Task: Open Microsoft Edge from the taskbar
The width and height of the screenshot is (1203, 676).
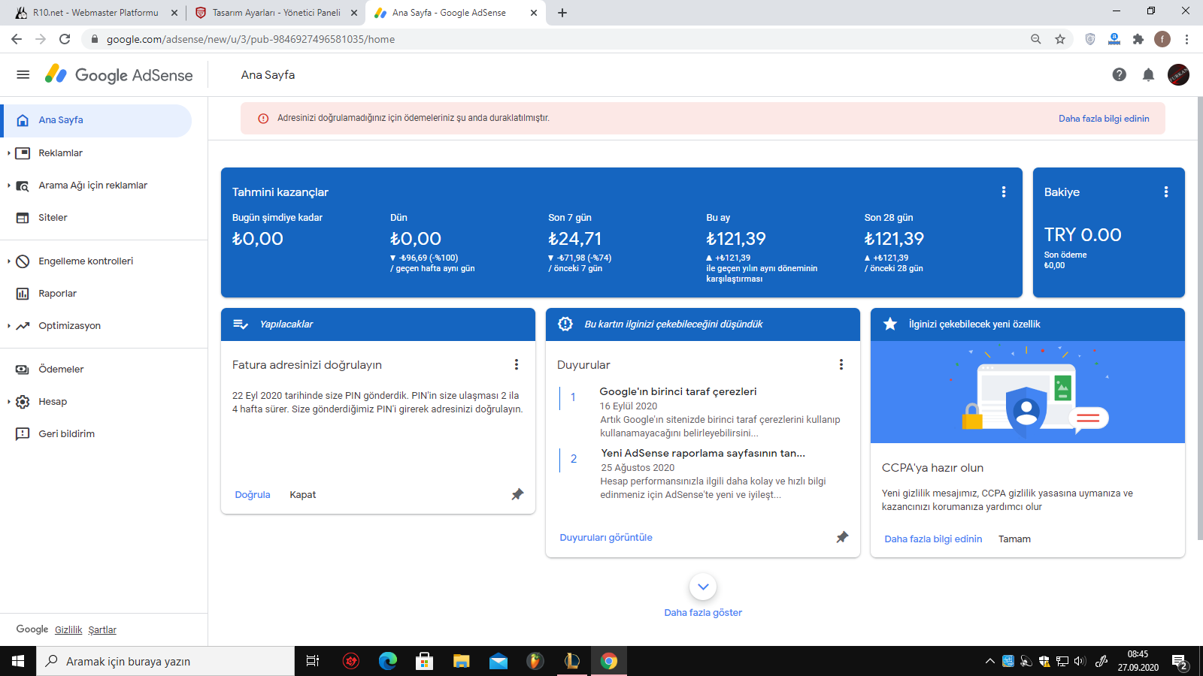Action: [x=388, y=661]
